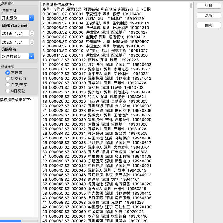Click row 0 平安银行
The image size is (223, 223).
(92, 14)
